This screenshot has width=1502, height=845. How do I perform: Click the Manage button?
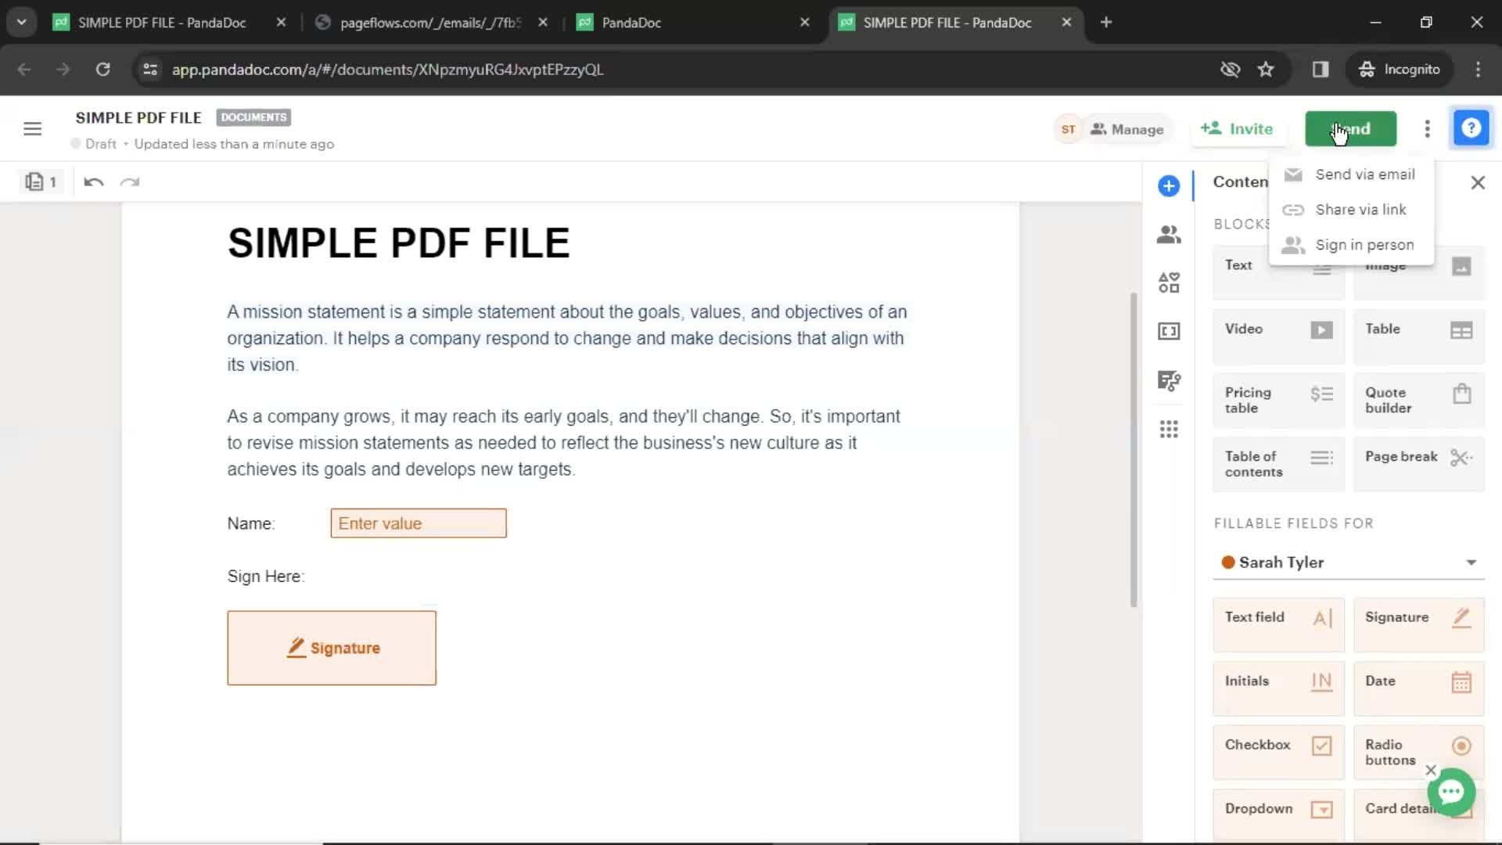click(1127, 128)
